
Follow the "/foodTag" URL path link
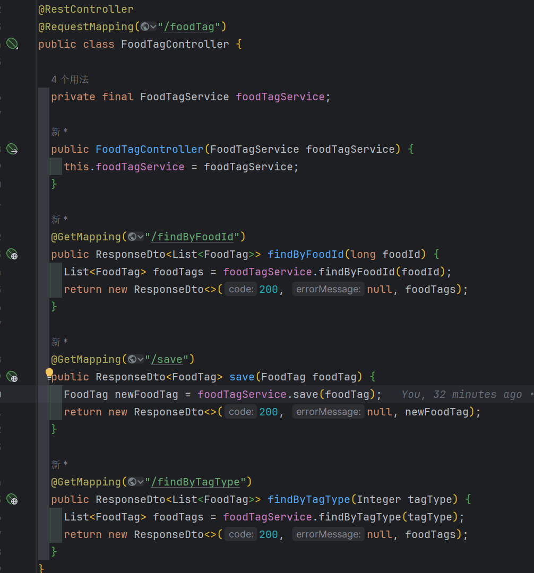tap(189, 27)
